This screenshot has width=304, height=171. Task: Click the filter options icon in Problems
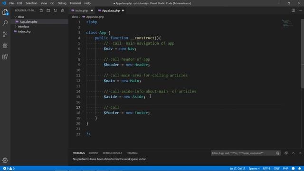point(277,153)
